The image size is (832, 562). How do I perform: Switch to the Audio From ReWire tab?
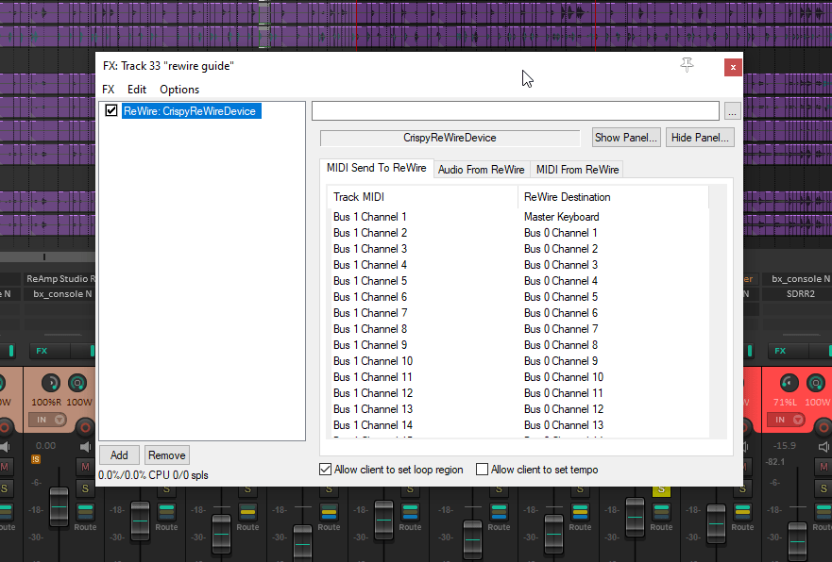[482, 170]
